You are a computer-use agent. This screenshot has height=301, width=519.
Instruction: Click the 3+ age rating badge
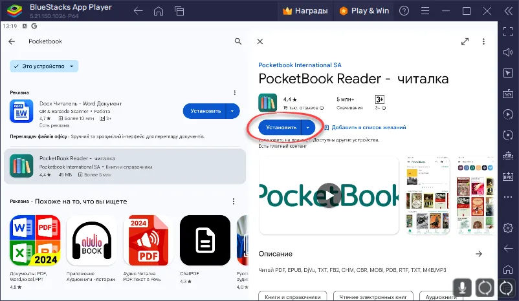[x=379, y=99]
